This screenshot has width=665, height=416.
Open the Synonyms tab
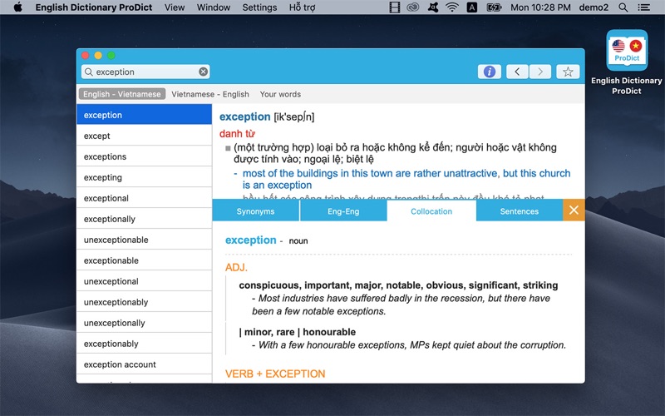pos(255,211)
